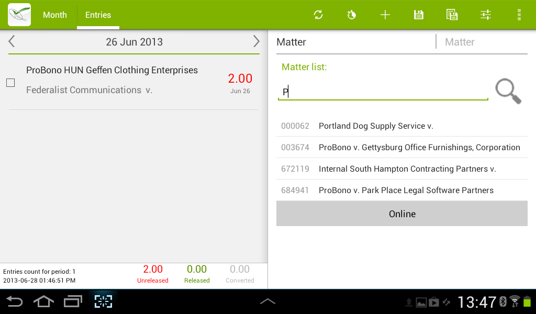536x314 pixels.
Task: Expand the bottom notification drawer chevron
Action: (267, 301)
